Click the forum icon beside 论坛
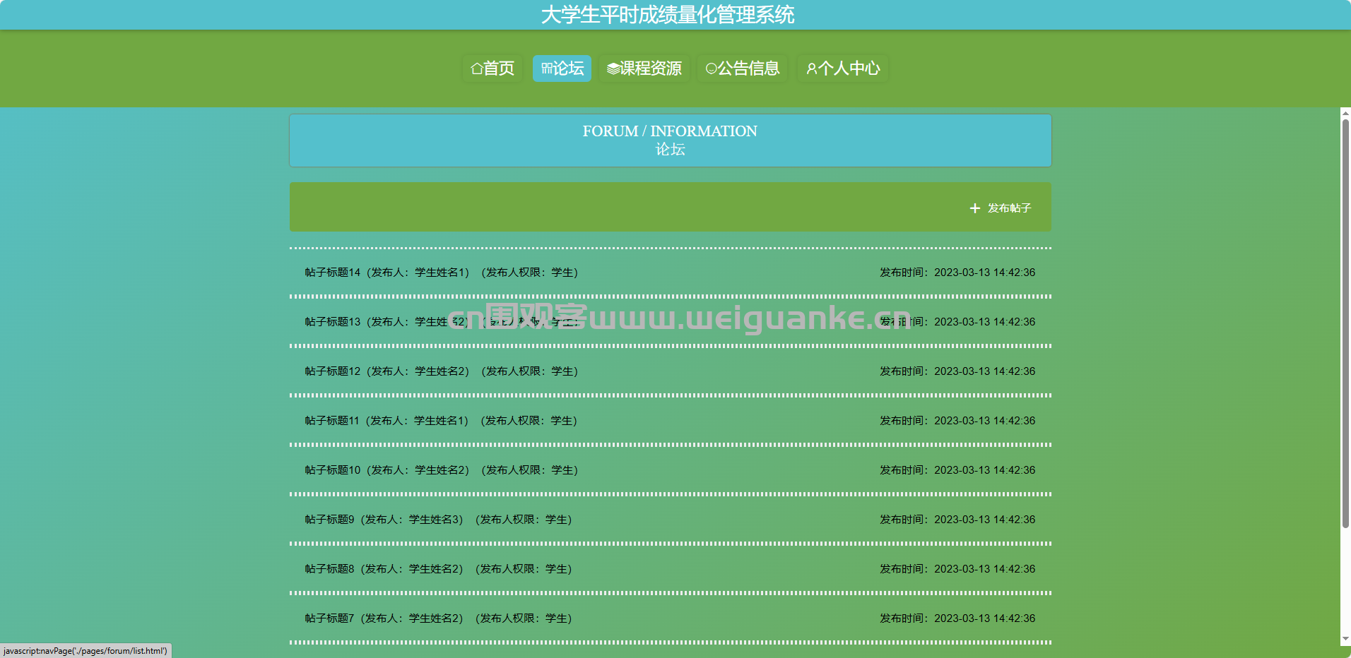This screenshot has height=658, width=1351. pos(546,68)
